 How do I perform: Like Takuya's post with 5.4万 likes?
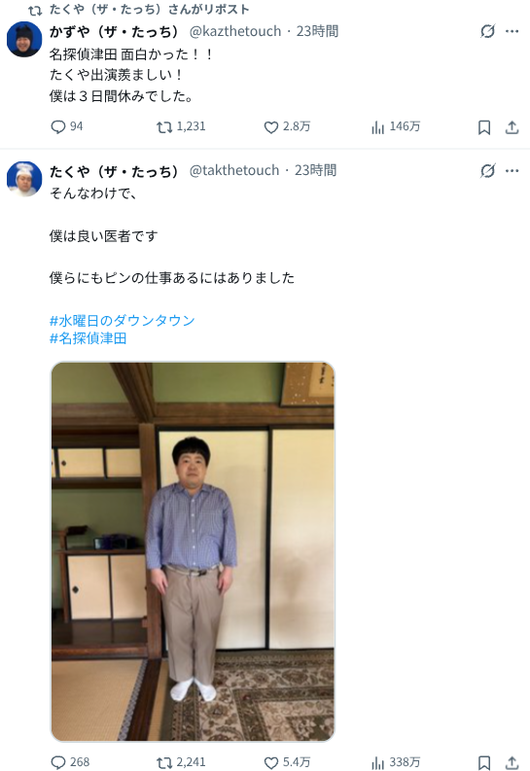pos(287,762)
